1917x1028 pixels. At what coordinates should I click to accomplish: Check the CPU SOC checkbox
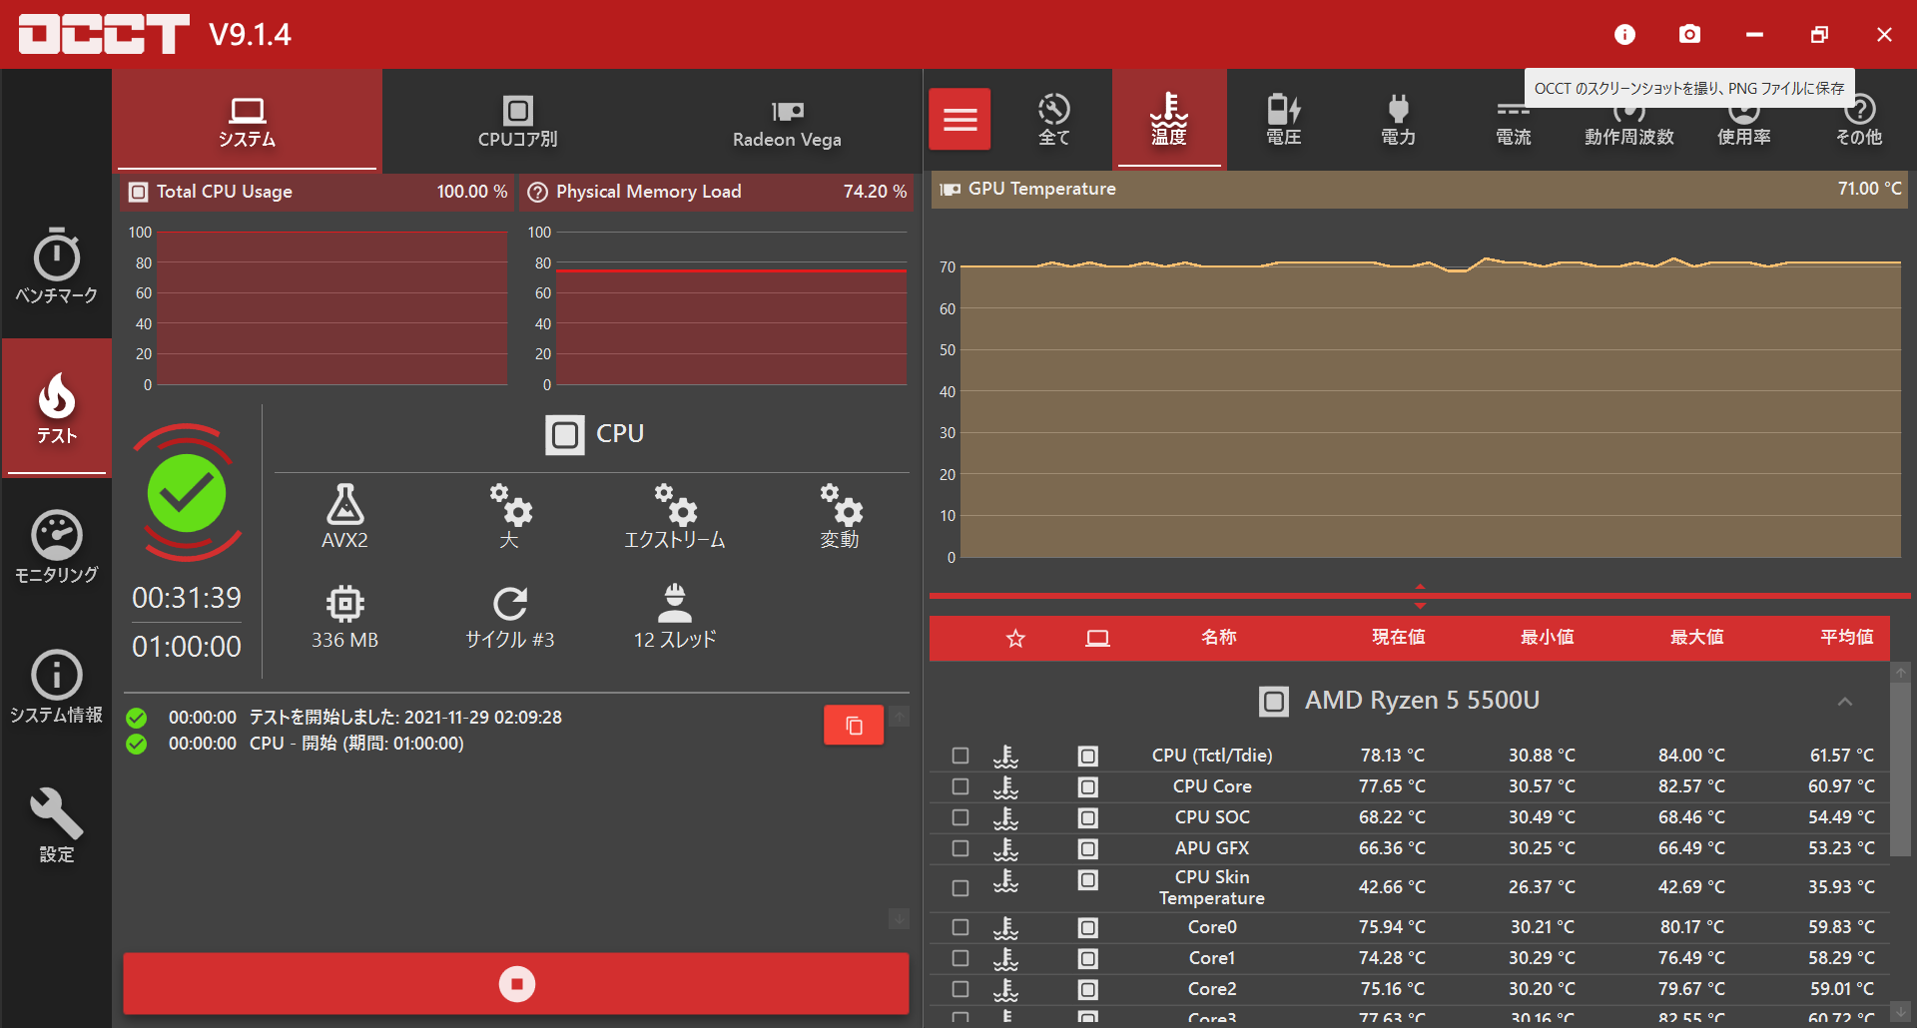tap(960, 817)
